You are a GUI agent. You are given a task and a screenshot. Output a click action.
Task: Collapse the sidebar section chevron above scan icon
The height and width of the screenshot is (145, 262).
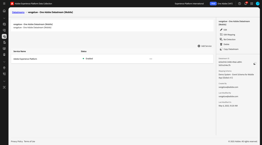tap(4, 81)
